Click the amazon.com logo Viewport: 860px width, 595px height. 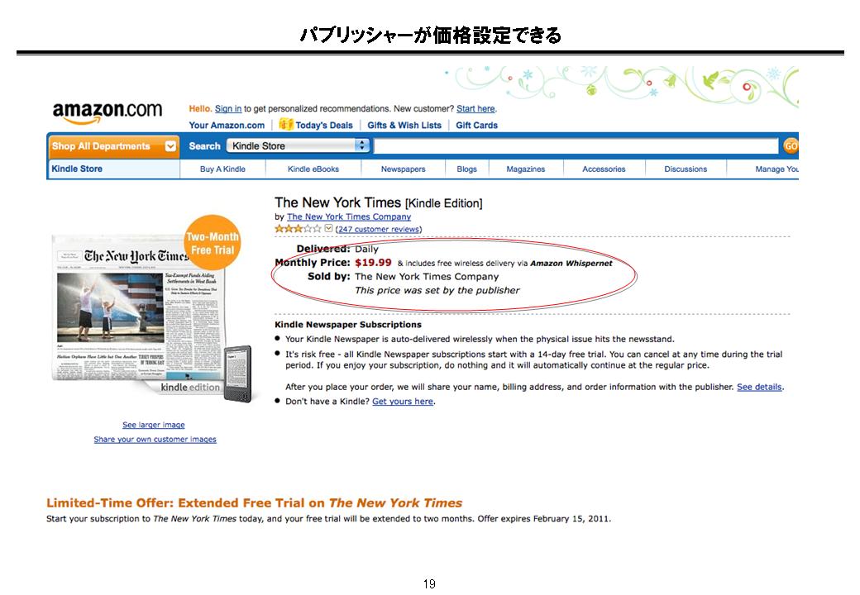point(107,113)
